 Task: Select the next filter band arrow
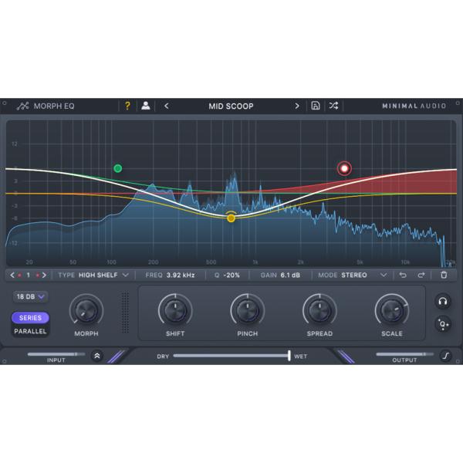coord(44,275)
